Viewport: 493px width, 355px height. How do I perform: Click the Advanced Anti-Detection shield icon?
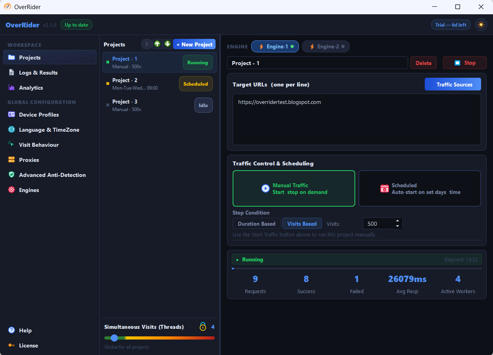(12, 175)
